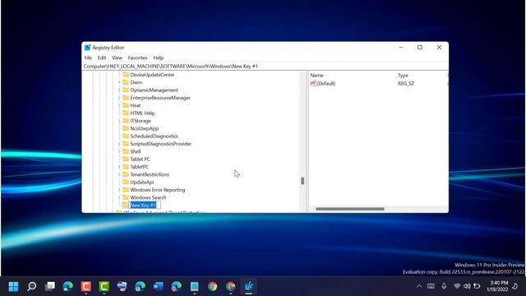The image size is (526, 296).
Task: Click the UpdateApi folder icon
Action: (x=126, y=182)
